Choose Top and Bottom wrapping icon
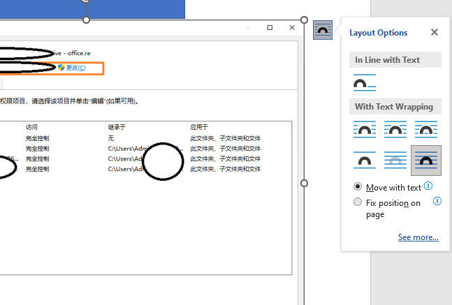The height and width of the screenshot is (305, 452). coord(365,160)
